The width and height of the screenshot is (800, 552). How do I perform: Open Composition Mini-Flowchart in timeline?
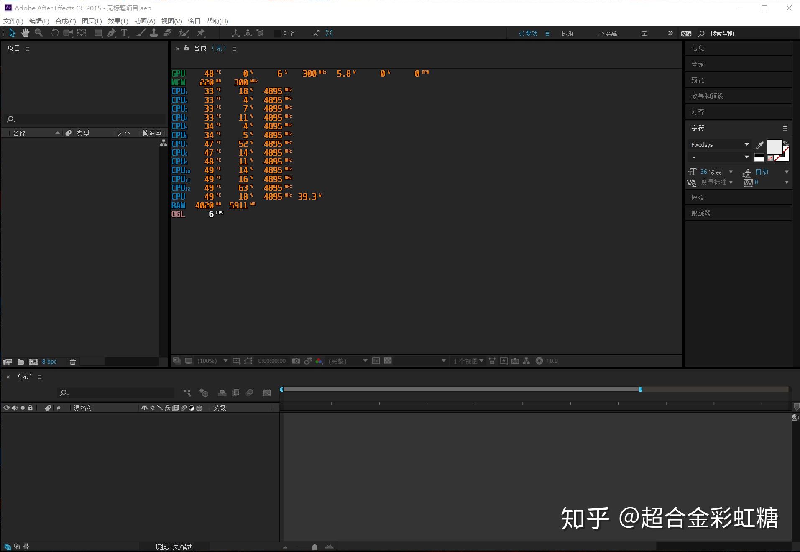(187, 393)
